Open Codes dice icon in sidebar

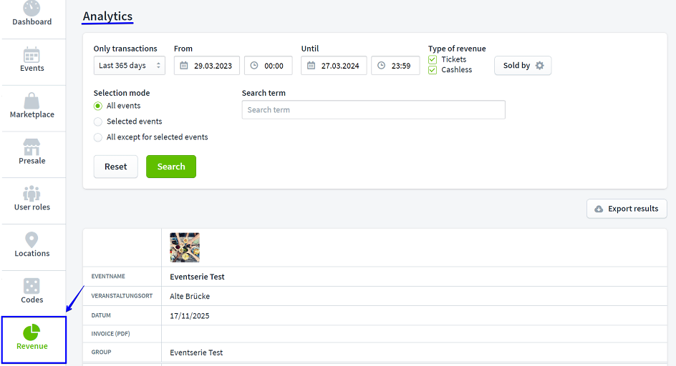click(32, 287)
